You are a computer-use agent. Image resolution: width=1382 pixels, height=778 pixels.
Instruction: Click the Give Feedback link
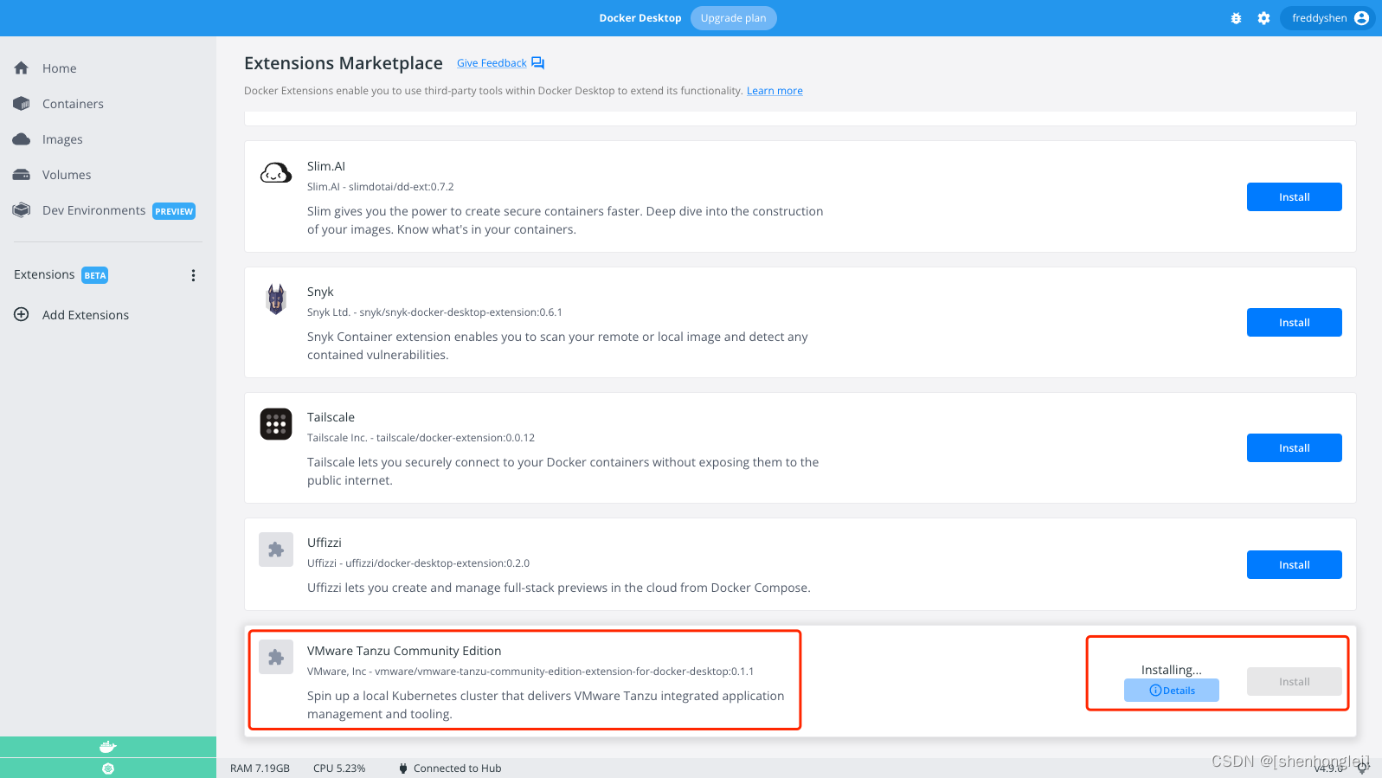492,63
